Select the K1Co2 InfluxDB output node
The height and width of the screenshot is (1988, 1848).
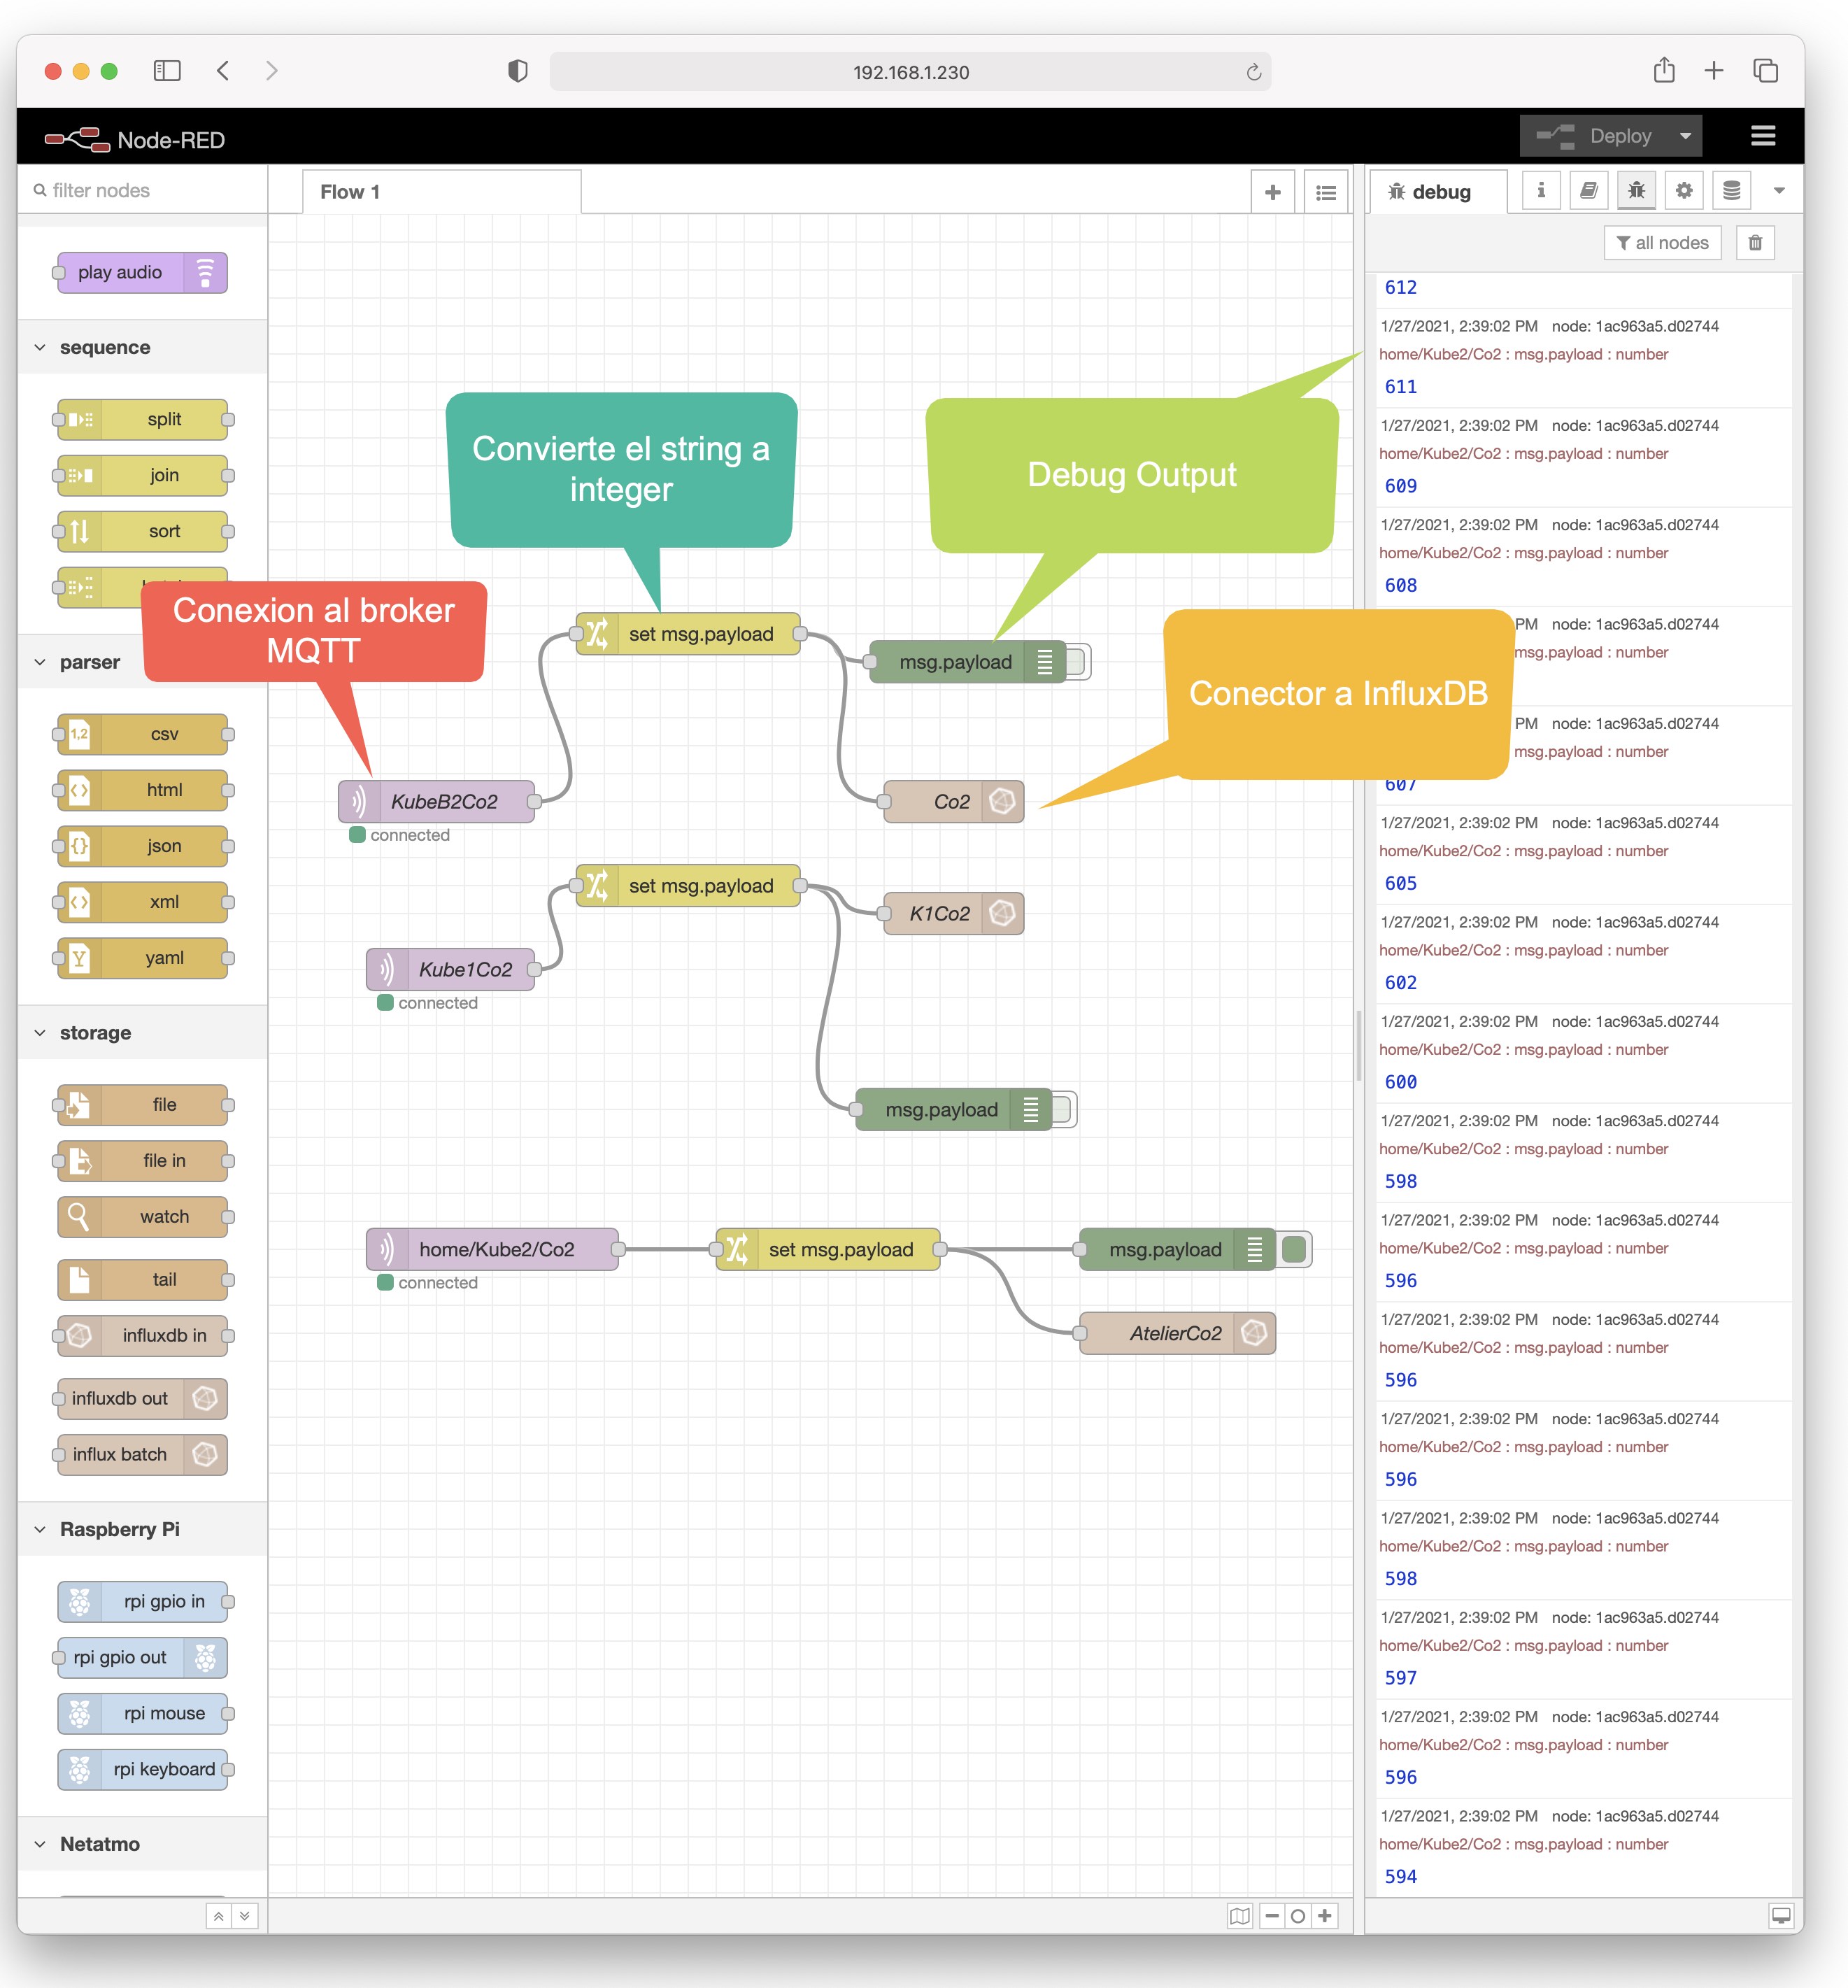(x=954, y=915)
